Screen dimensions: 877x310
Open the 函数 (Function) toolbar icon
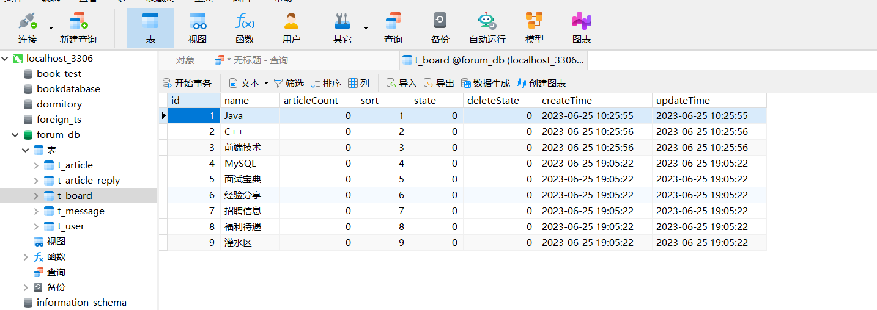pos(245,28)
